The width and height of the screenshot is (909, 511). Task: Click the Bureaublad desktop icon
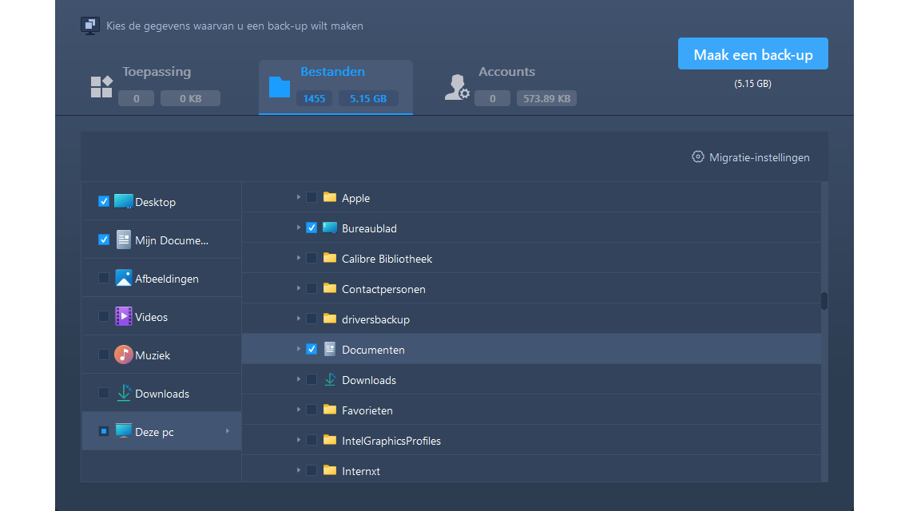pos(330,228)
